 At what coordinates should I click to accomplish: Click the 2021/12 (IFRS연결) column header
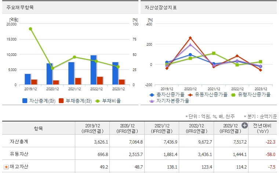tap(162, 128)
